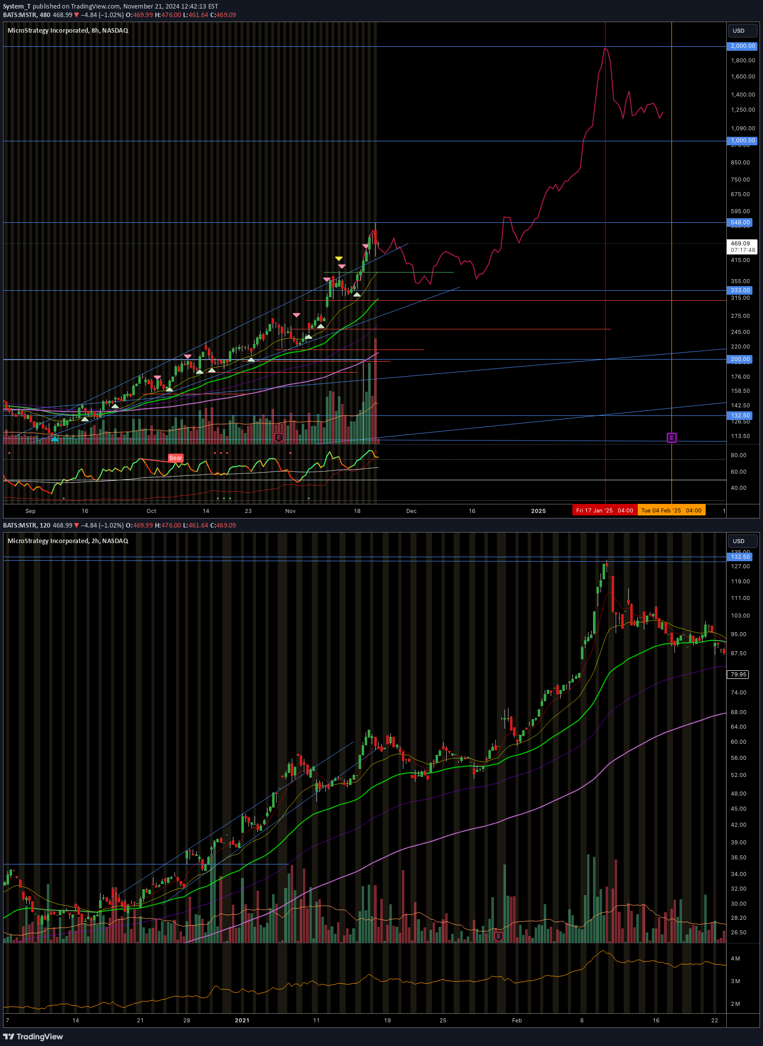Click the 850.00 price axis value
Viewport: 763px width, 1046px height.
tap(740, 162)
